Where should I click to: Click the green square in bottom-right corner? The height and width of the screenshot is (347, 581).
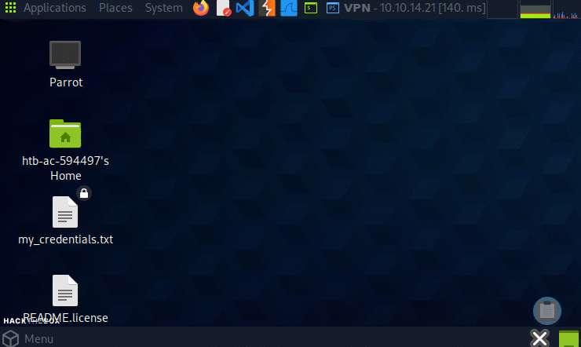point(569,339)
